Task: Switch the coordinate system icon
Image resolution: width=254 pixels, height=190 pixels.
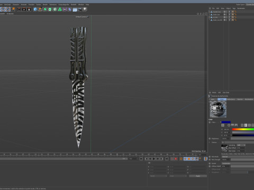Action: click(x=13, y=9)
